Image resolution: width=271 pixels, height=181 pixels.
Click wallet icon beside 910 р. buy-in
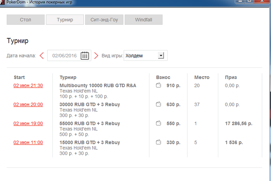(x=158, y=85)
